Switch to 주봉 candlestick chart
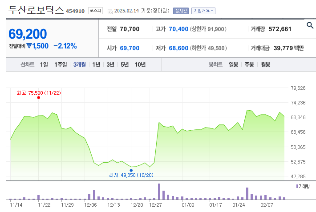This screenshot has height=212, width=316. (249, 64)
